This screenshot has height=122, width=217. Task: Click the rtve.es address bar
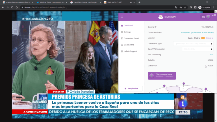click(x=85, y=7)
